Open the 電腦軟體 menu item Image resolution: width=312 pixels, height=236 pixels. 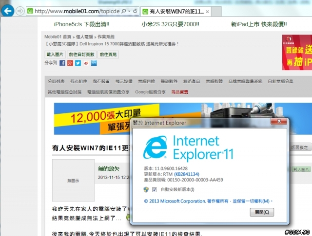214,81
